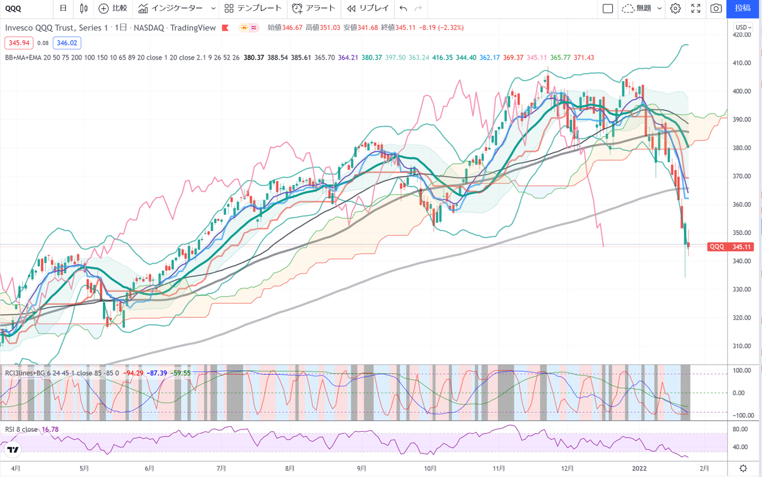Open the インジケーター indicators dialog

click(171, 8)
